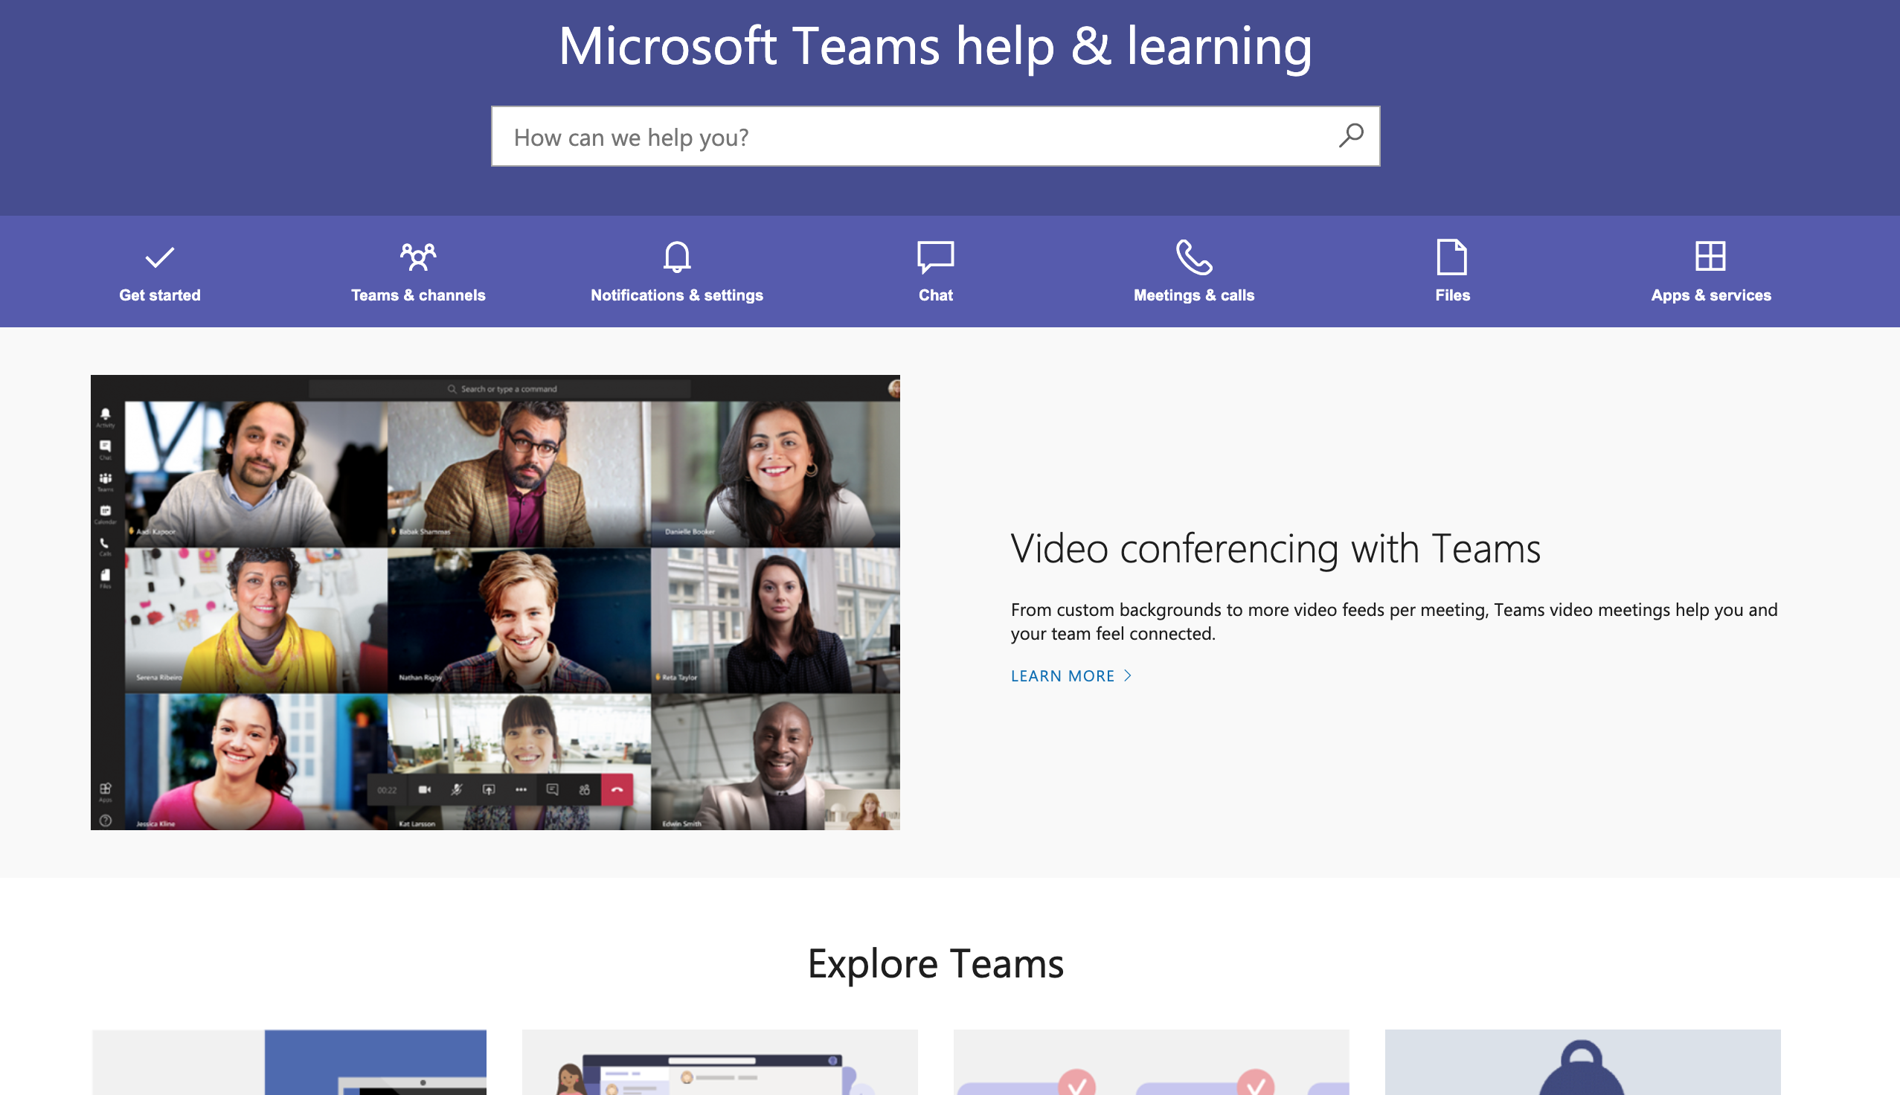Image resolution: width=1900 pixels, height=1095 pixels.
Task: Click the Explore Teams heading
Action: click(x=935, y=963)
